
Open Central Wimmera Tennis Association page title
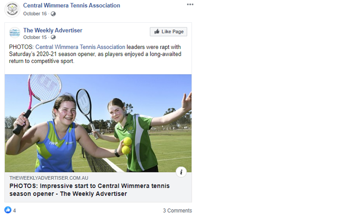[x=71, y=5]
